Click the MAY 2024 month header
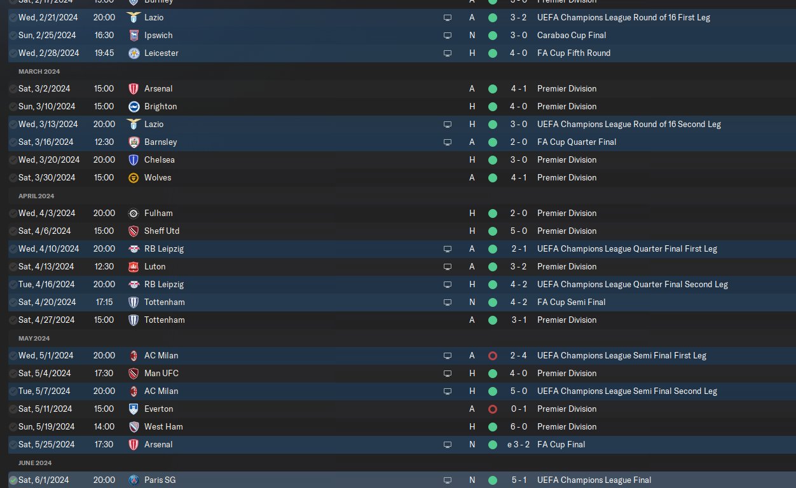This screenshot has width=796, height=488. [x=34, y=338]
